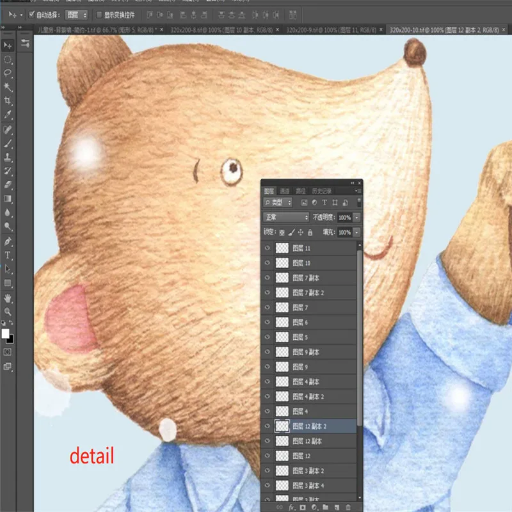
Task: Filter layers by text type (T icon)
Action: pyautogui.click(x=324, y=203)
